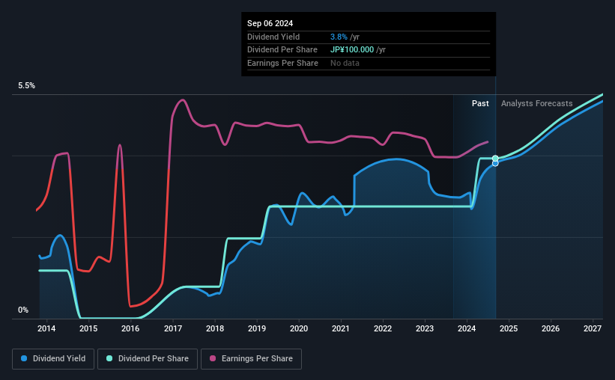Click the 5.5% y-axis label
The height and width of the screenshot is (380, 615).
pyautogui.click(x=26, y=85)
